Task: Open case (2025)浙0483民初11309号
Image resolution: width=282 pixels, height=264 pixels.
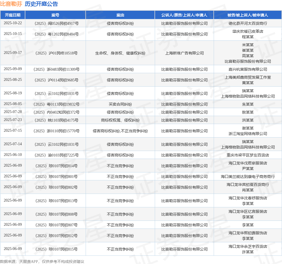Action: point(56,69)
